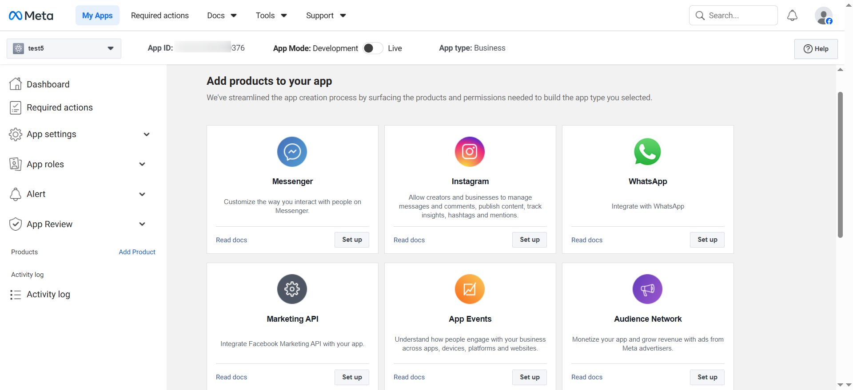
Task: Toggle App Mode to Live
Action: (x=373, y=48)
